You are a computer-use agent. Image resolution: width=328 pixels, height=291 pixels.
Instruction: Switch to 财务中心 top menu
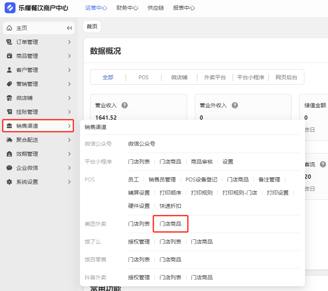coord(127,8)
